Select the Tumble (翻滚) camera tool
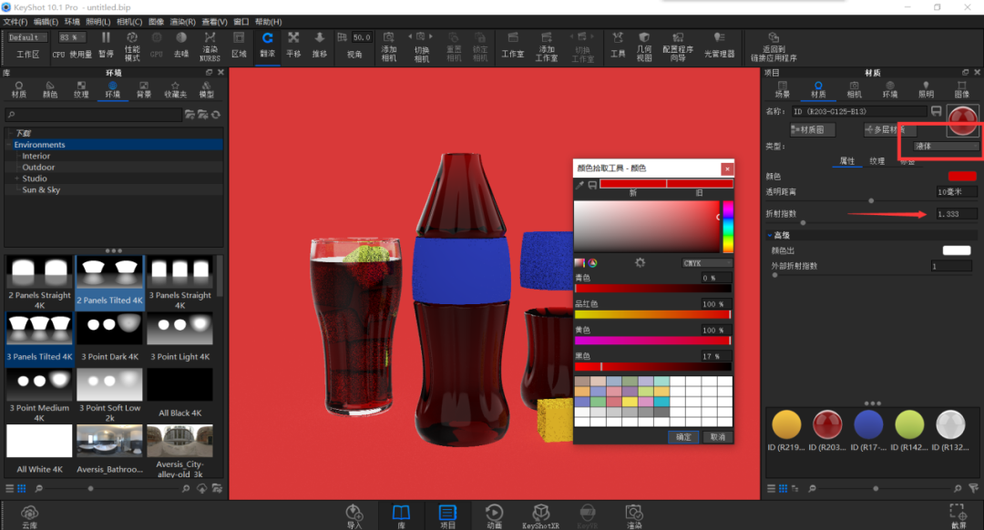The width and height of the screenshot is (984, 530). click(x=267, y=46)
